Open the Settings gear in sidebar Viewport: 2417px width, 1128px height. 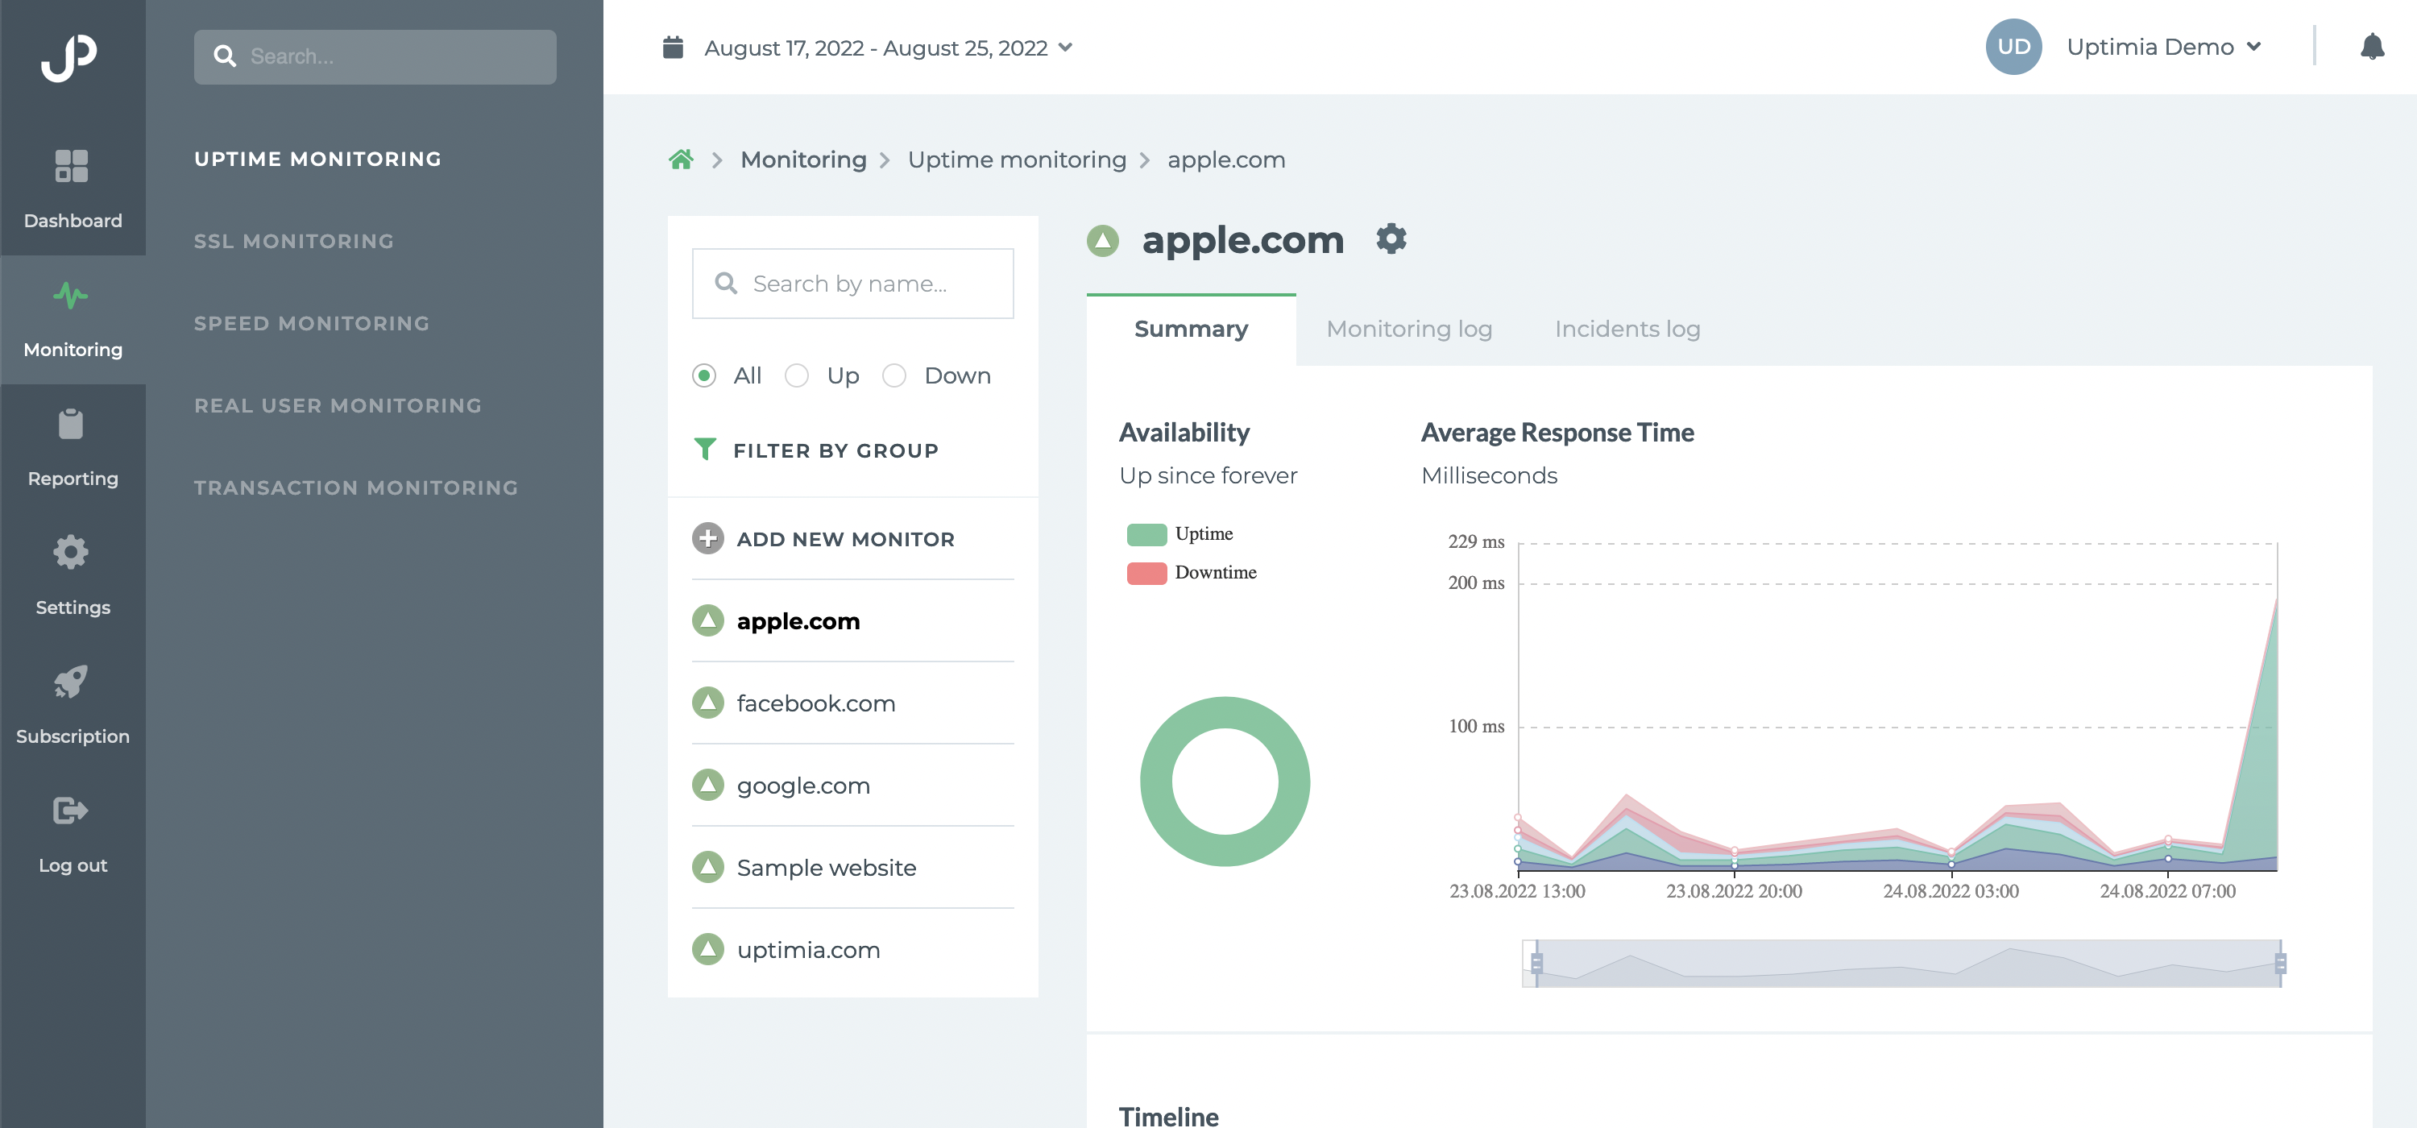72,553
